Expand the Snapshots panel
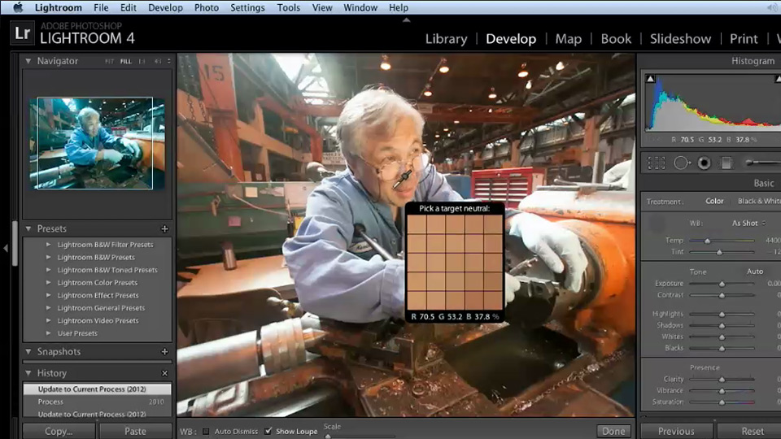This screenshot has width=781, height=439. [28, 351]
